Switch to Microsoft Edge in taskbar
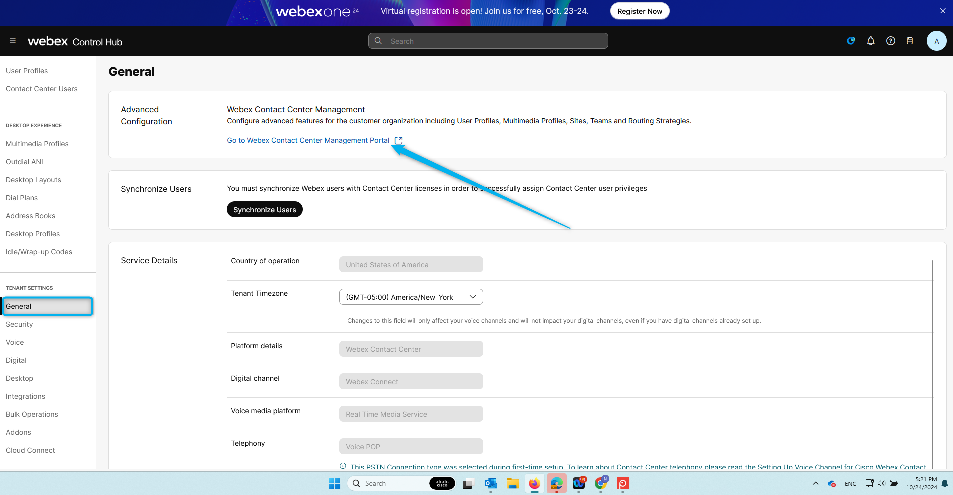This screenshot has height=495, width=953. [556, 483]
